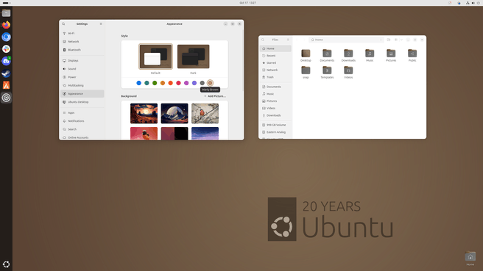
Task: Click the search icon in the Files window
Action: click(263, 40)
